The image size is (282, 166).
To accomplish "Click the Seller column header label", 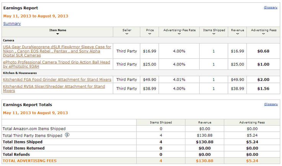I will tap(127, 30).
